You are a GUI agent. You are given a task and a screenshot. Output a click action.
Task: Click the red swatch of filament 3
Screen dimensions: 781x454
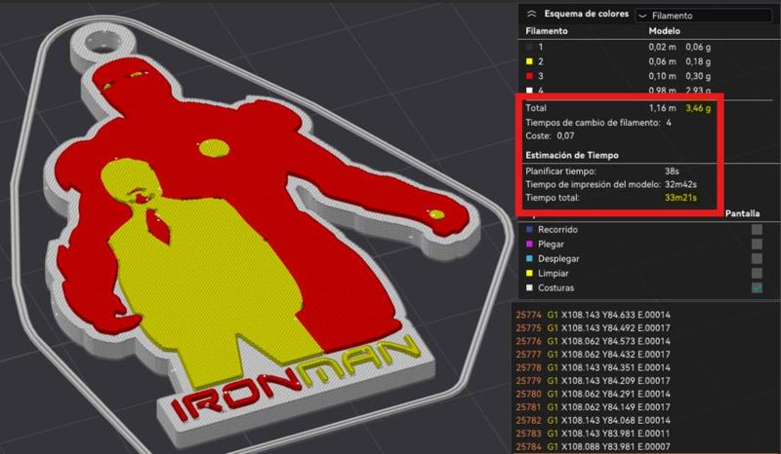[x=529, y=76]
